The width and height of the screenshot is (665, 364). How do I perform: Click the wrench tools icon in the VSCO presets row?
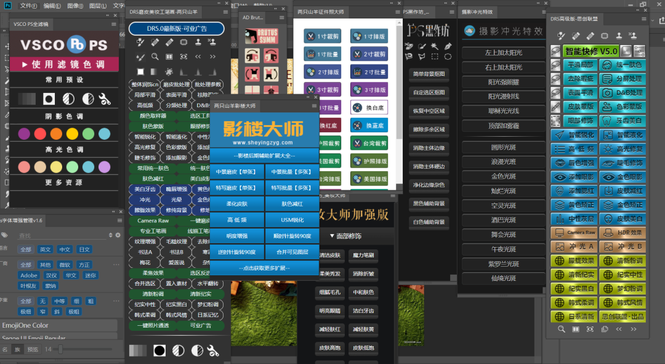[x=105, y=99]
